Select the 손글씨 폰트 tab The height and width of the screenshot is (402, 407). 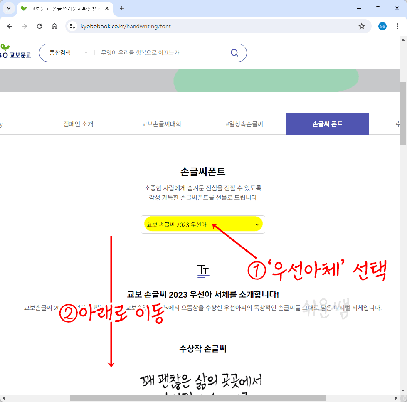(x=327, y=123)
